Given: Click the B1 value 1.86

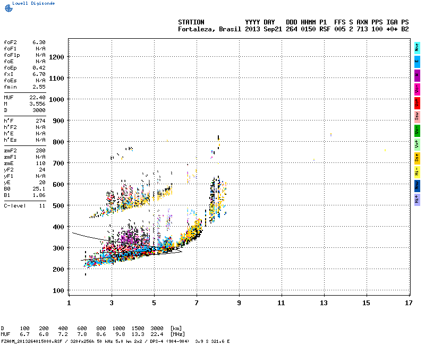Looking at the screenshot, I should coord(39,195).
